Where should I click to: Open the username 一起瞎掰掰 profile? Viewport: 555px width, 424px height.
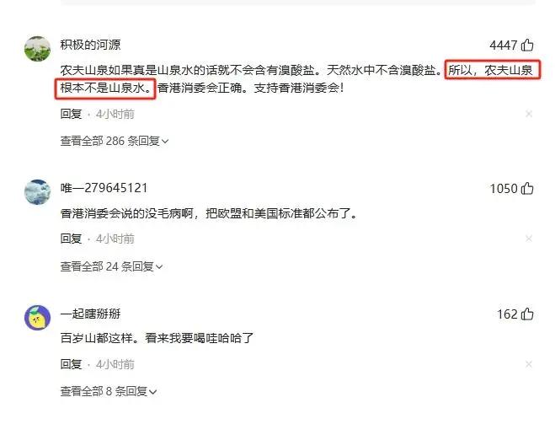click(x=90, y=314)
